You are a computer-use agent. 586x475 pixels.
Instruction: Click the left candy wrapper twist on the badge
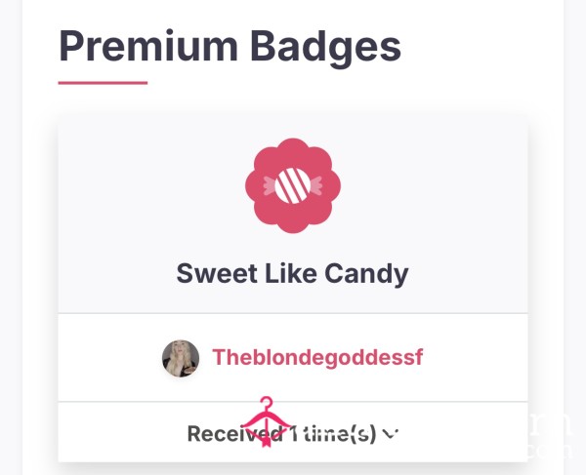270,186
